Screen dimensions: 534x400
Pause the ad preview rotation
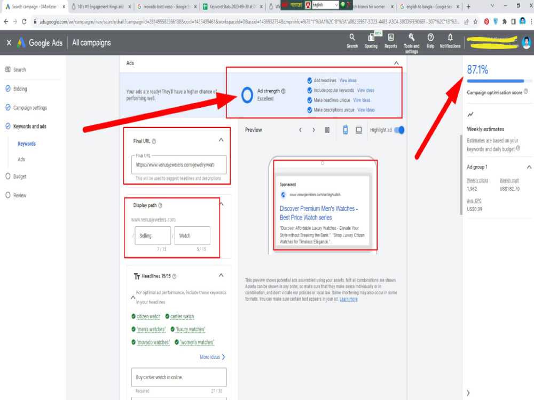(x=327, y=130)
